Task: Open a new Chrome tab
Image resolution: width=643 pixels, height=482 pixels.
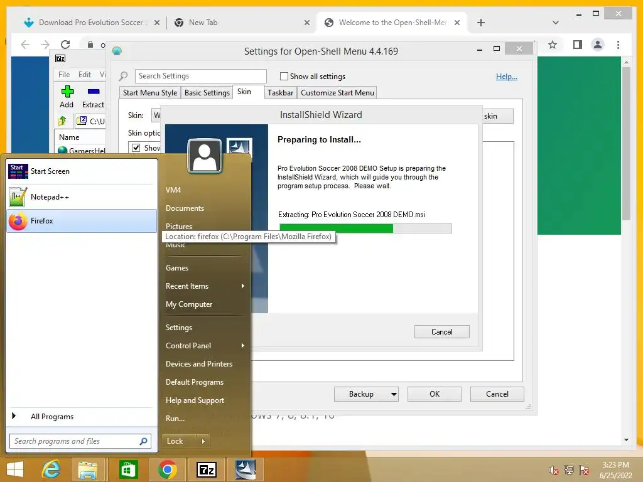Action: (481, 23)
